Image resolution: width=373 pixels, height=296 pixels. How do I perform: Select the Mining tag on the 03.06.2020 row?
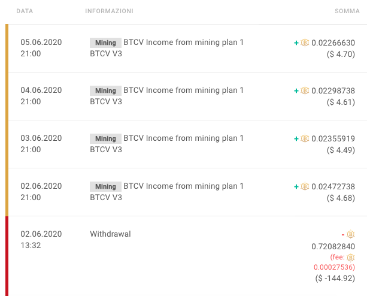click(105, 138)
